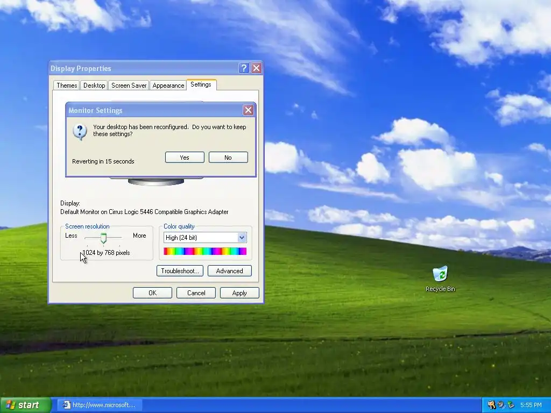
Task: Click the Safely Remove Hardware tray icon
Action: [511, 405]
